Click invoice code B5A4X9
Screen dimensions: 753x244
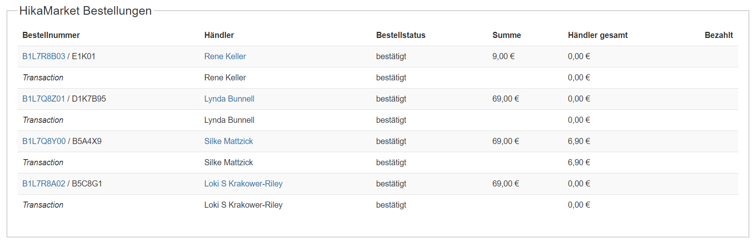click(x=87, y=141)
